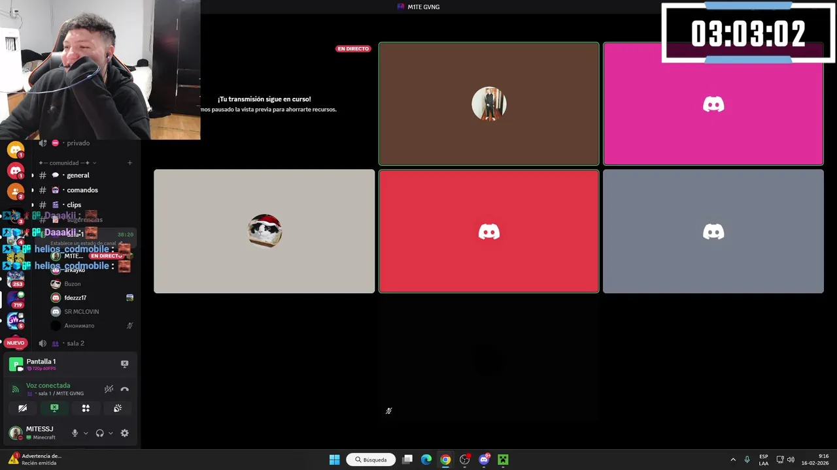The width and height of the screenshot is (837, 470).
Task: Open OBS Studio from the taskbar
Action: [x=465, y=460]
